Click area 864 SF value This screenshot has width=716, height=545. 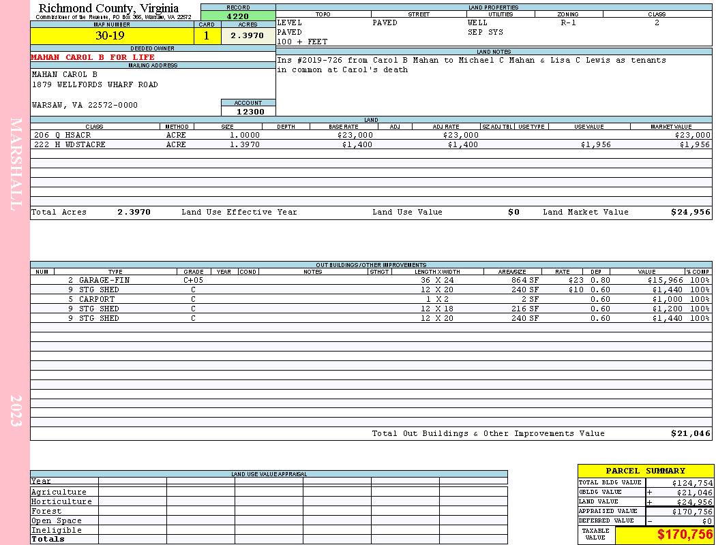click(525, 280)
